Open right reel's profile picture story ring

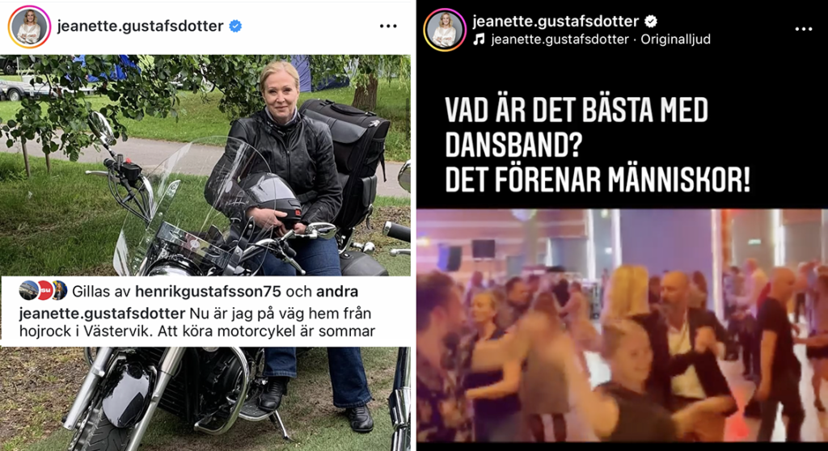click(445, 30)
